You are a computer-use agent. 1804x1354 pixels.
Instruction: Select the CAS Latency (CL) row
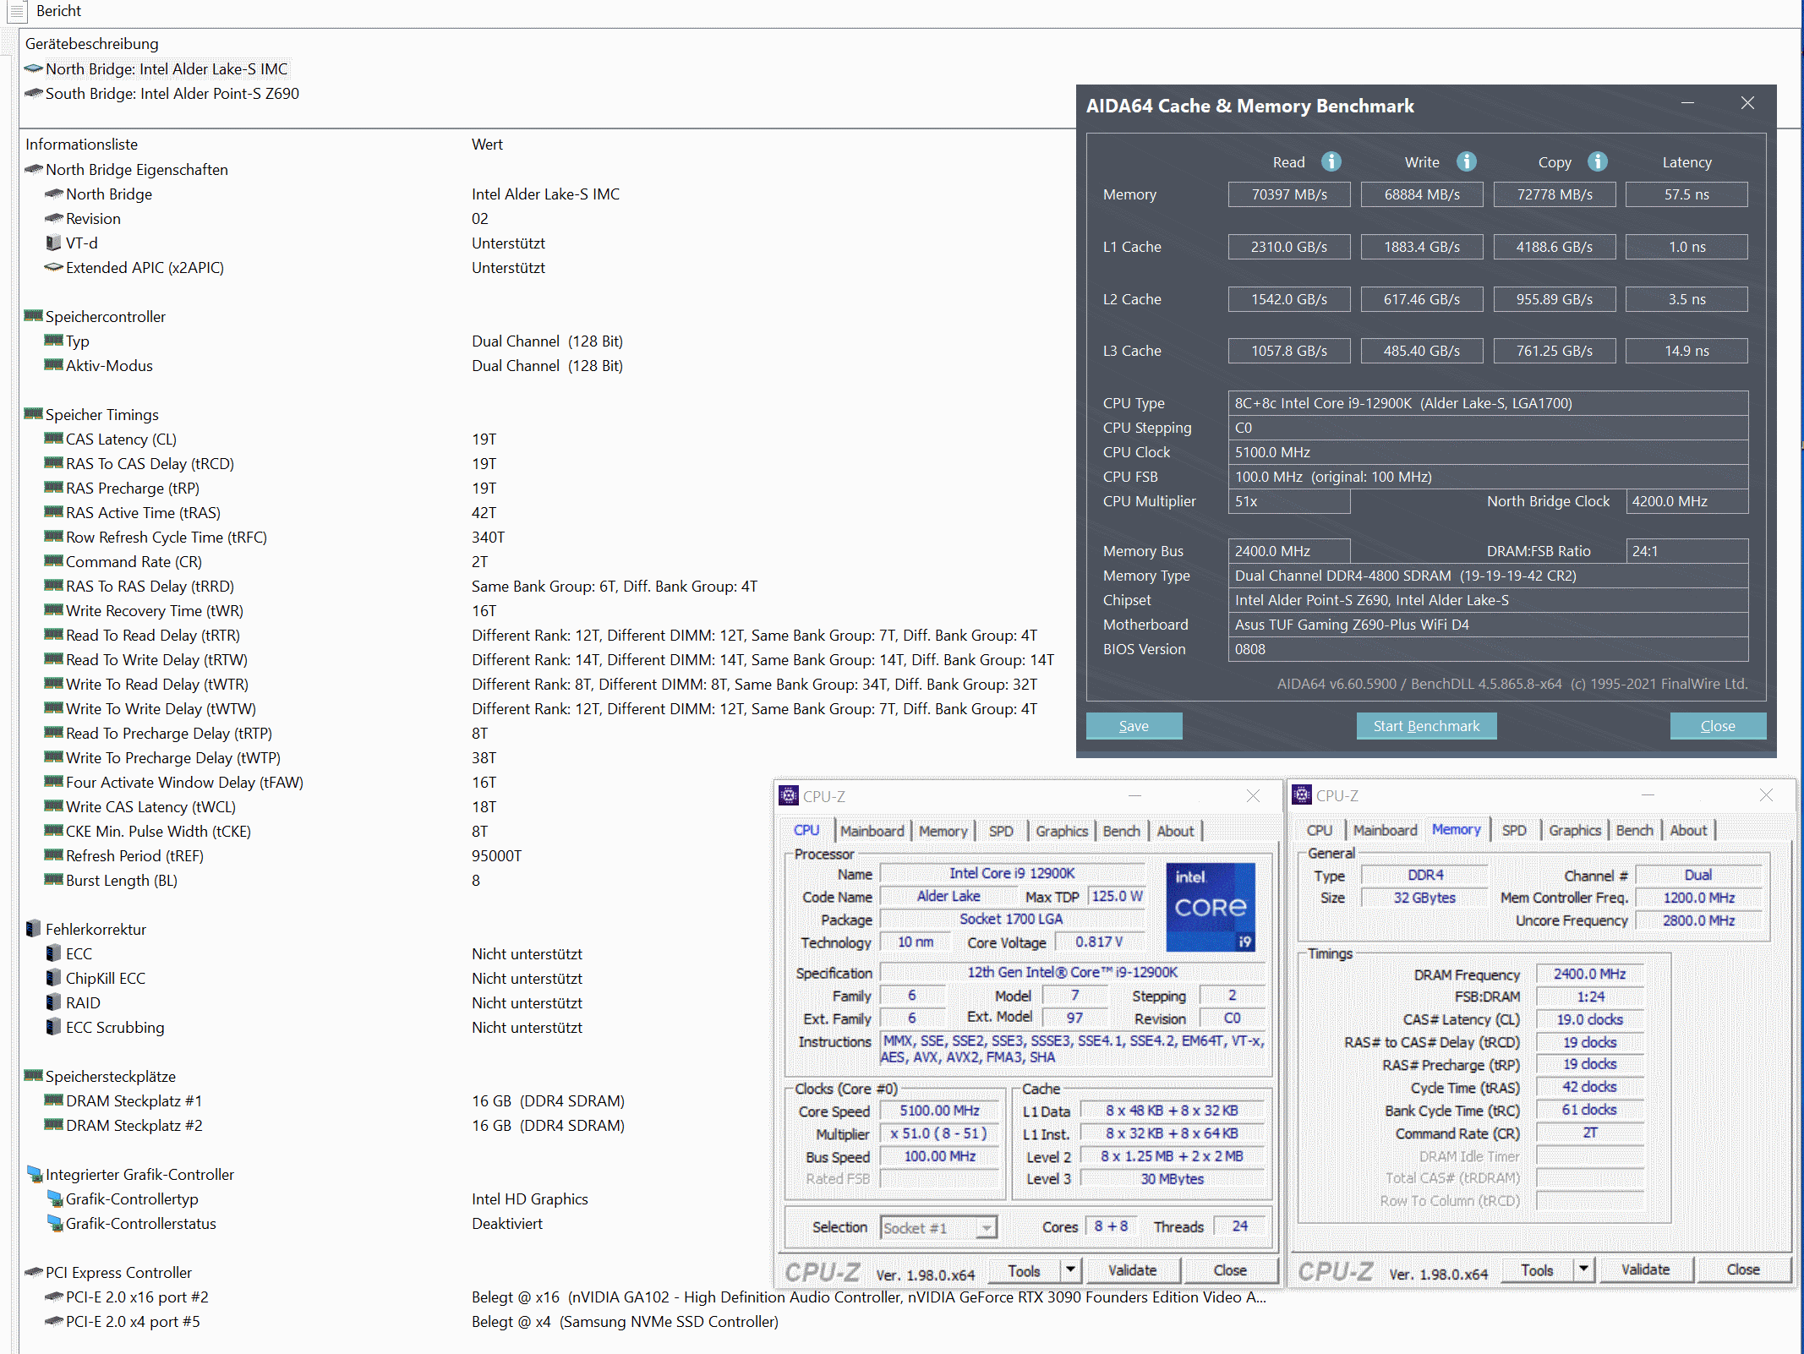(x=121, y=439)
